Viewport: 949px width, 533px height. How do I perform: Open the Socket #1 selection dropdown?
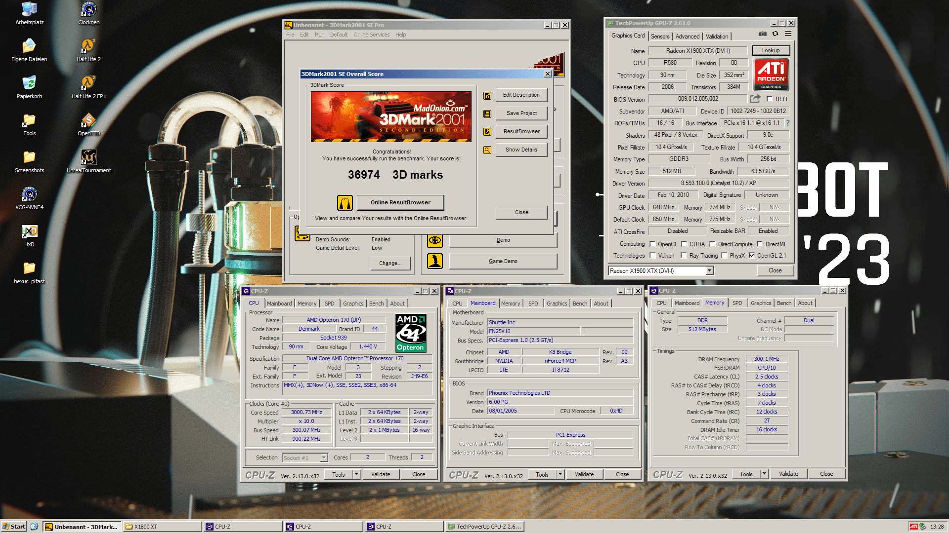pyautogui.click(x=324, y=457)
